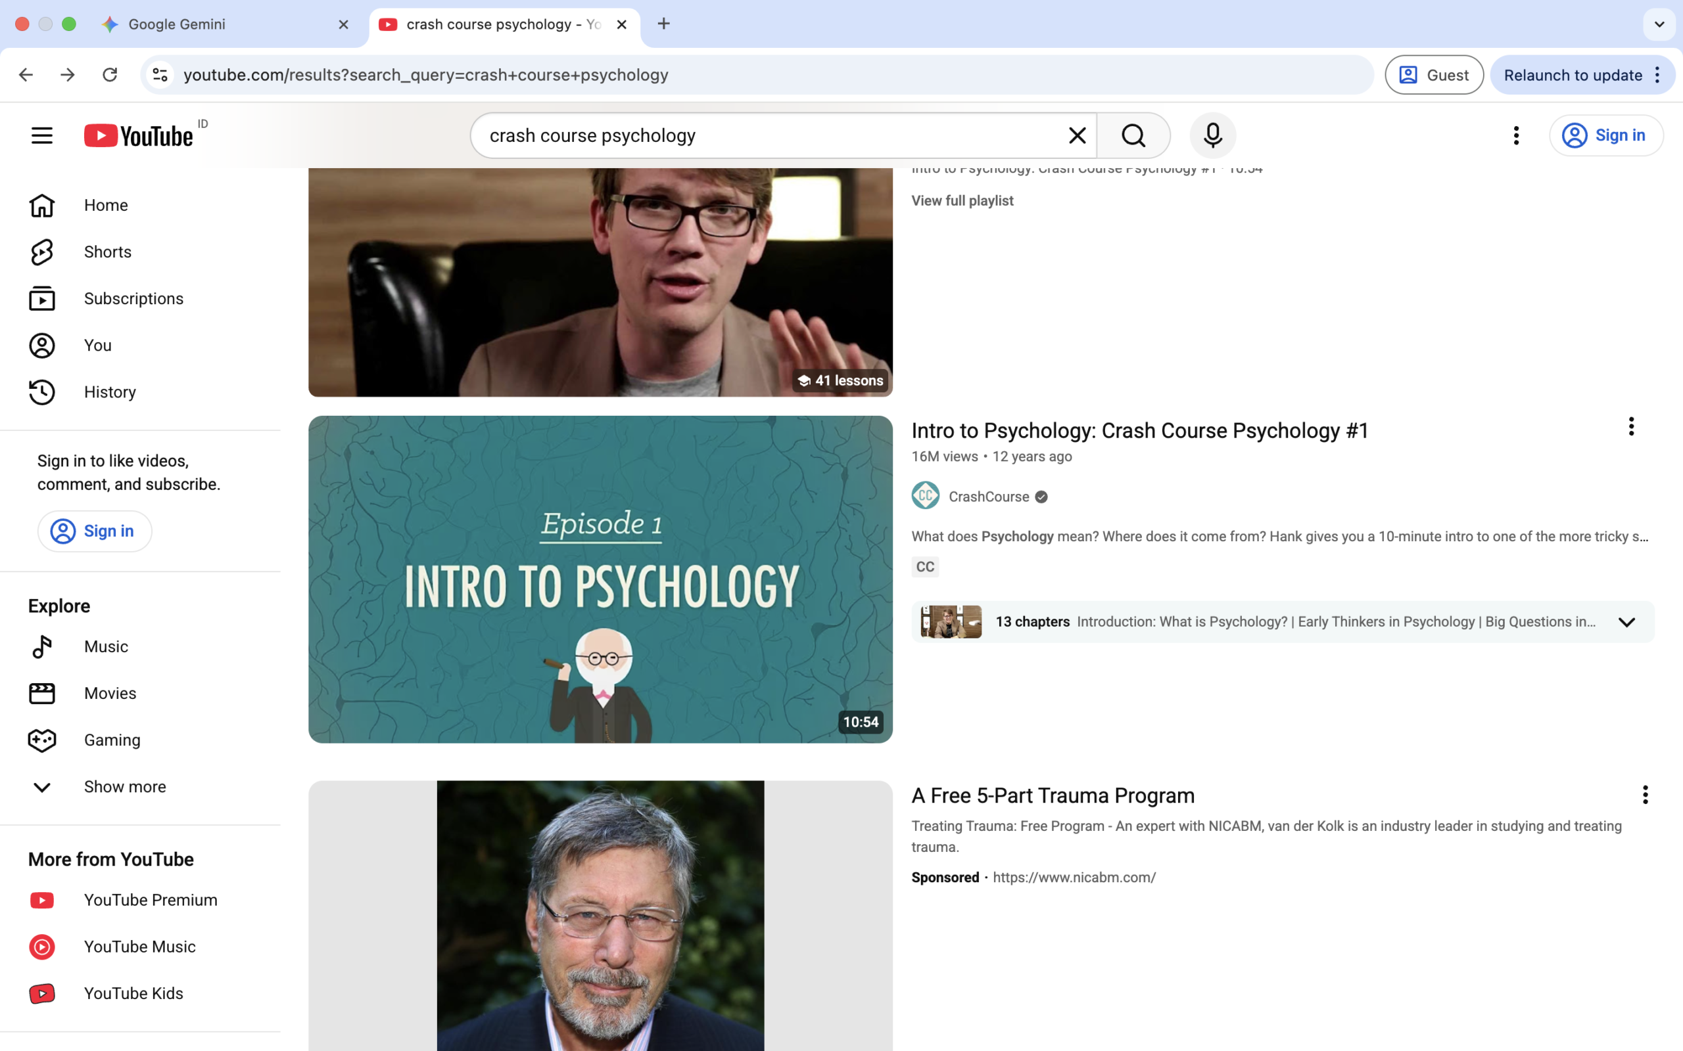Viewport: 1683px width, 1051px height.
Task: Clear the search box with X
Action: coord(1077,135)
